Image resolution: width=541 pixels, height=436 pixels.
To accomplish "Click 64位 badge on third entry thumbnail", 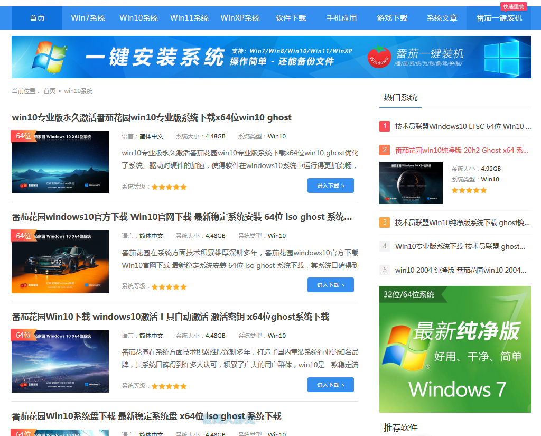I will [x=23, y=335].
